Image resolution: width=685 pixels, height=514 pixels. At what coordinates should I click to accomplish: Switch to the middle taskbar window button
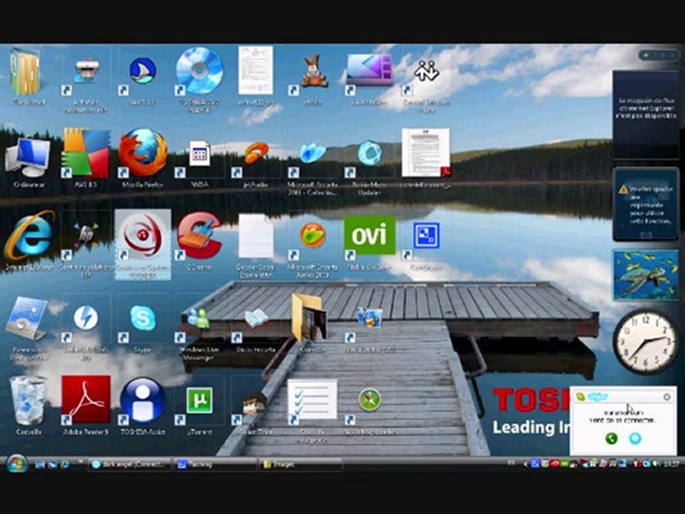215,465
